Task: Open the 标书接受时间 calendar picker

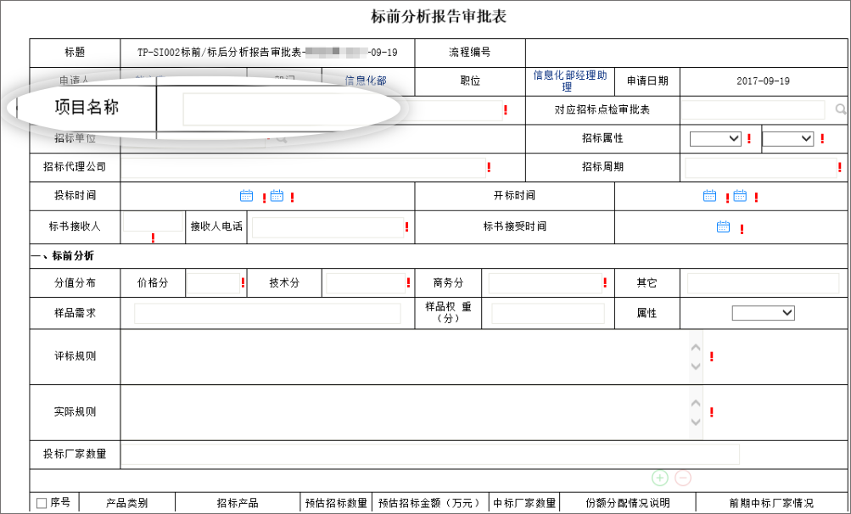Action: [x=723, y=226]
